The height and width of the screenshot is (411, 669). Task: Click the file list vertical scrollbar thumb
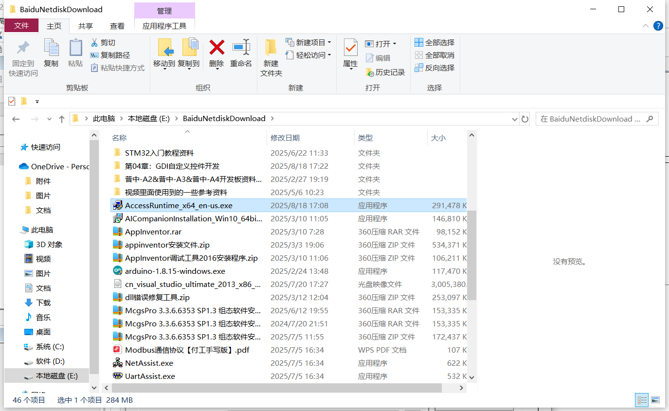472,255
